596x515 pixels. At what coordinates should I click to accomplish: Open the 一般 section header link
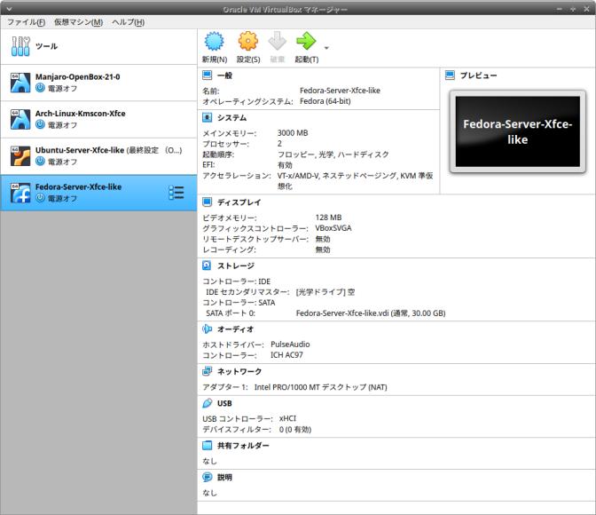pos(224,75)
